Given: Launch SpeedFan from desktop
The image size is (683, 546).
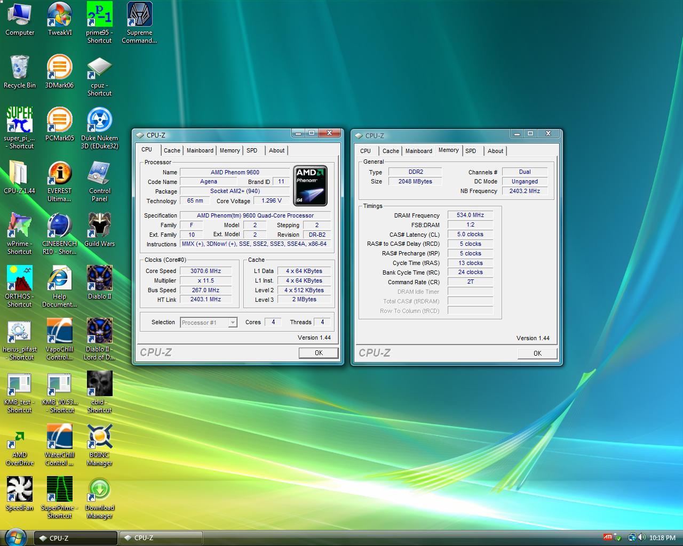Looking at the screenshot, I should pos(20,494).
